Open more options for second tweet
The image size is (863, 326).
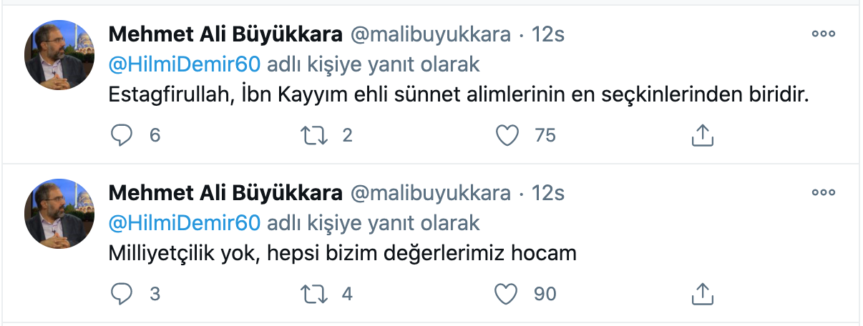click(823, 193)
